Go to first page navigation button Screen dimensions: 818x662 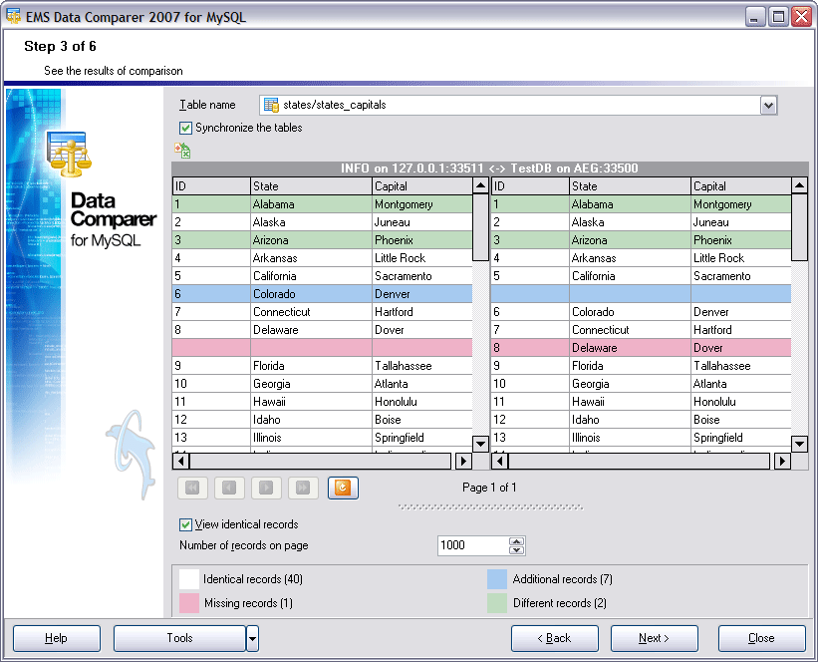tap(192, 488)
